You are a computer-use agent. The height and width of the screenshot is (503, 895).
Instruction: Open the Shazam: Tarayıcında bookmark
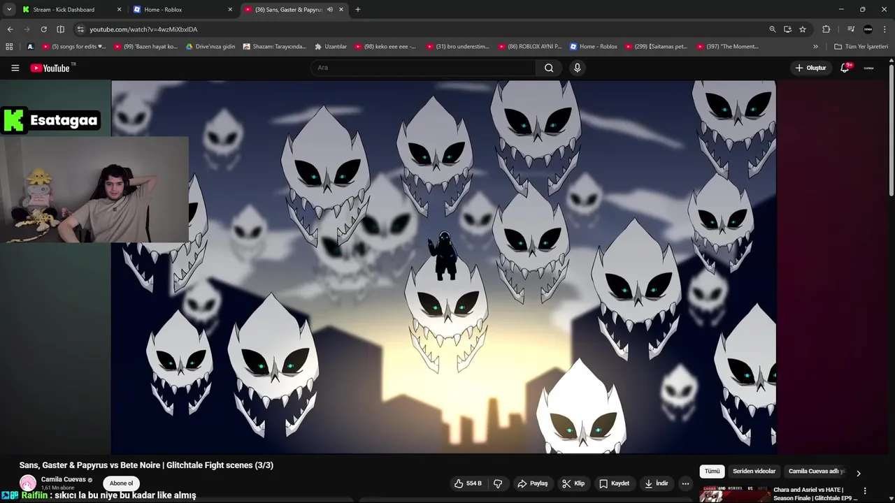pos(275,47)
